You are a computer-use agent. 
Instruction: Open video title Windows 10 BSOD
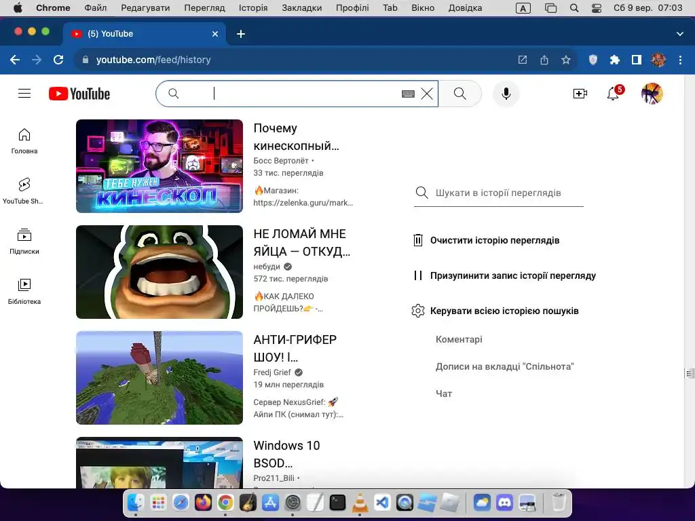(x=286, y=454)
